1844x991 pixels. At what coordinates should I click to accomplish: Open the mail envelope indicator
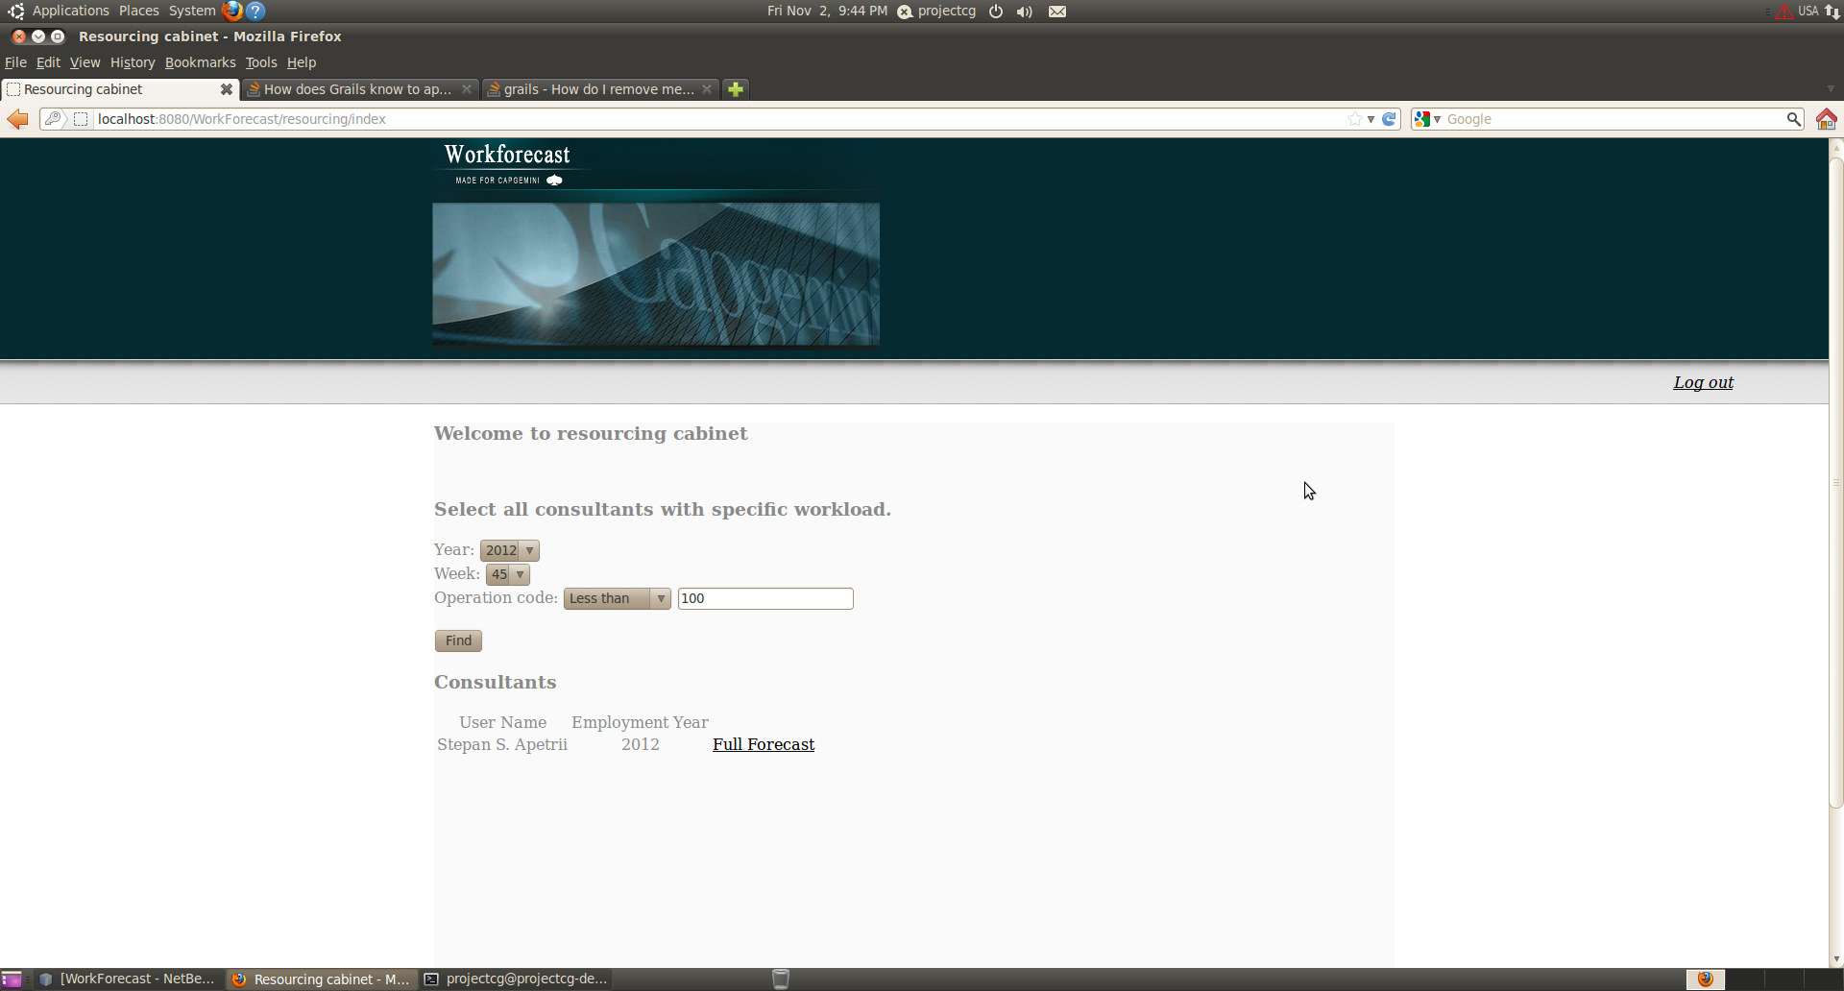click(x=1056, y=12)
